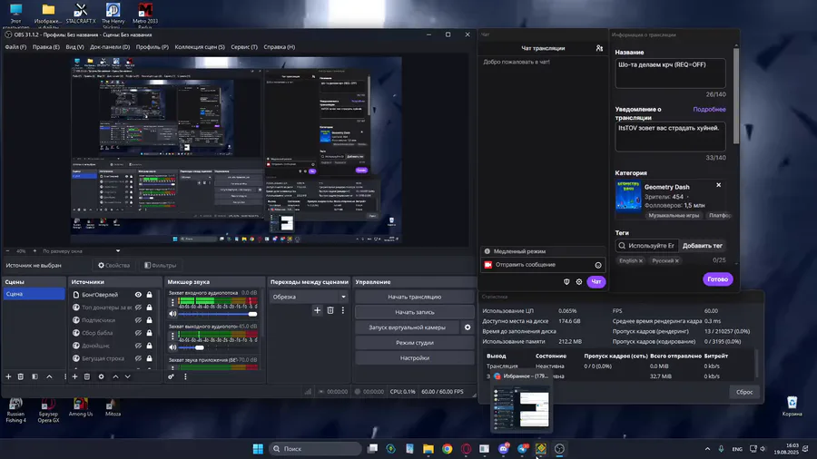Open Обрезка transition dropdown
Viewport: 817px width, 459px height.
coord(309,297)
